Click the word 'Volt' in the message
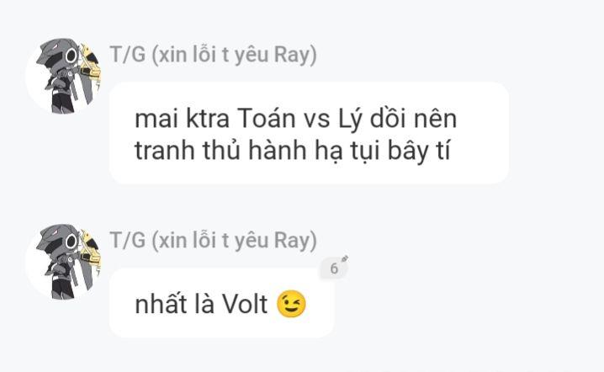The image size is (604, 372). point(245,304)
